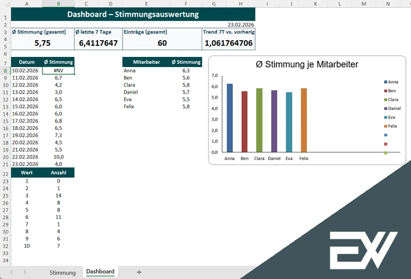Click the Mitarbeiter header cell

[x=146, y=62]
